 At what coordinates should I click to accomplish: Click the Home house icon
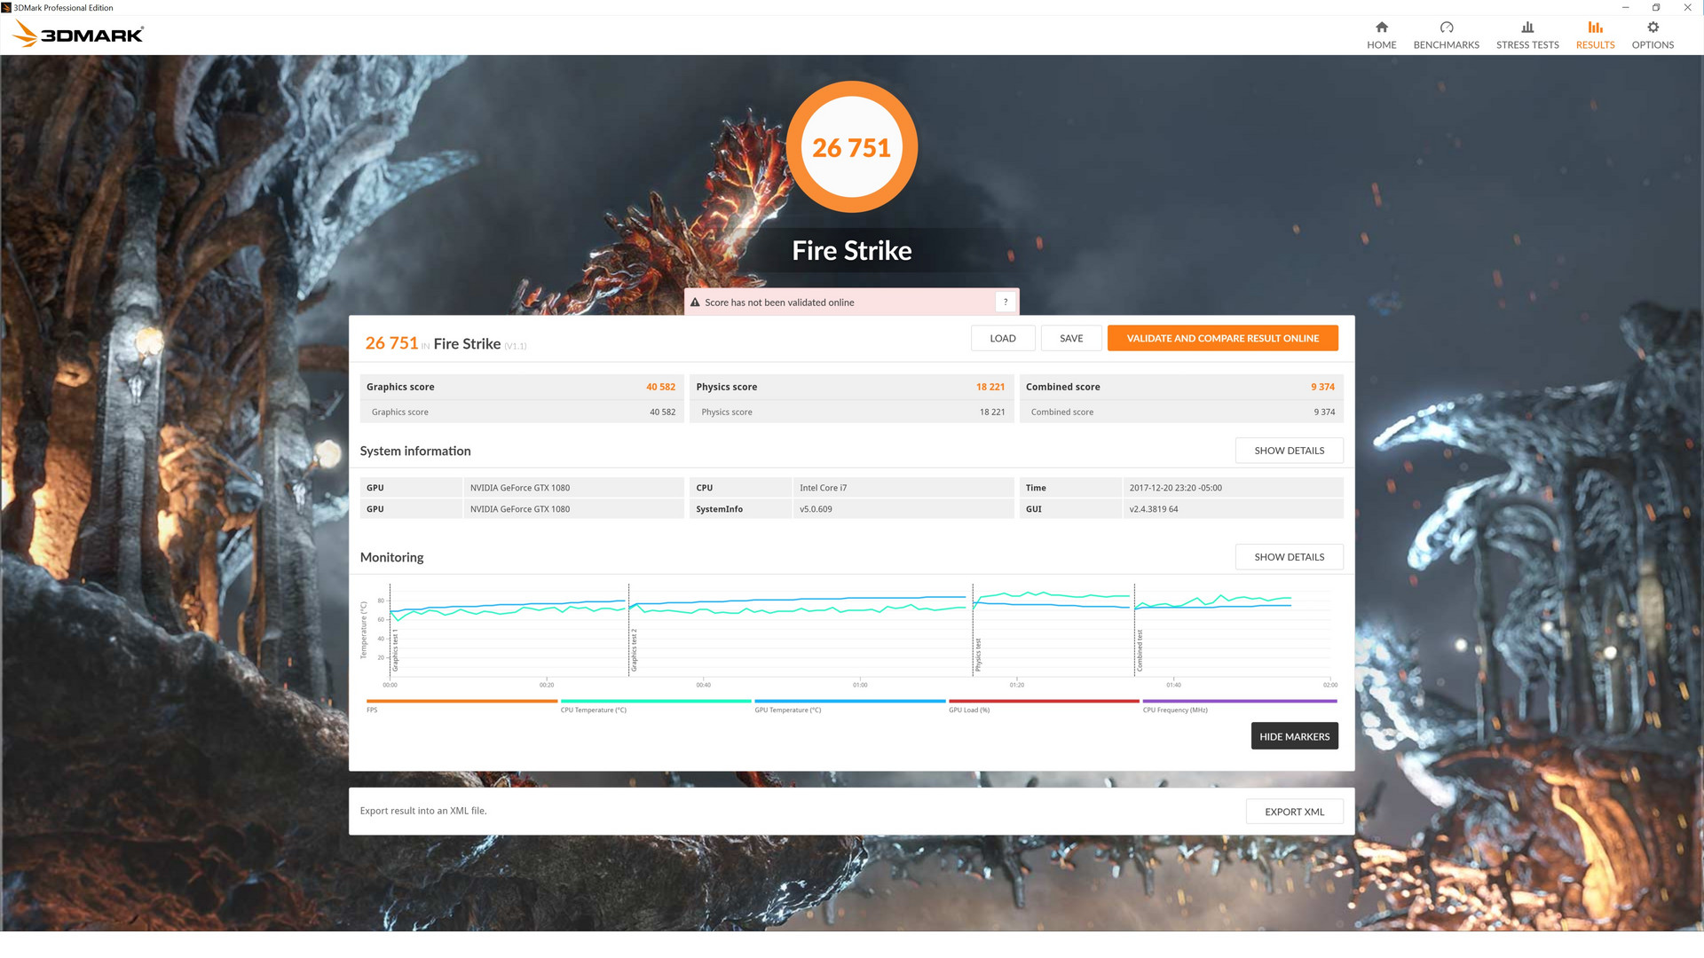pos(1381,27)
